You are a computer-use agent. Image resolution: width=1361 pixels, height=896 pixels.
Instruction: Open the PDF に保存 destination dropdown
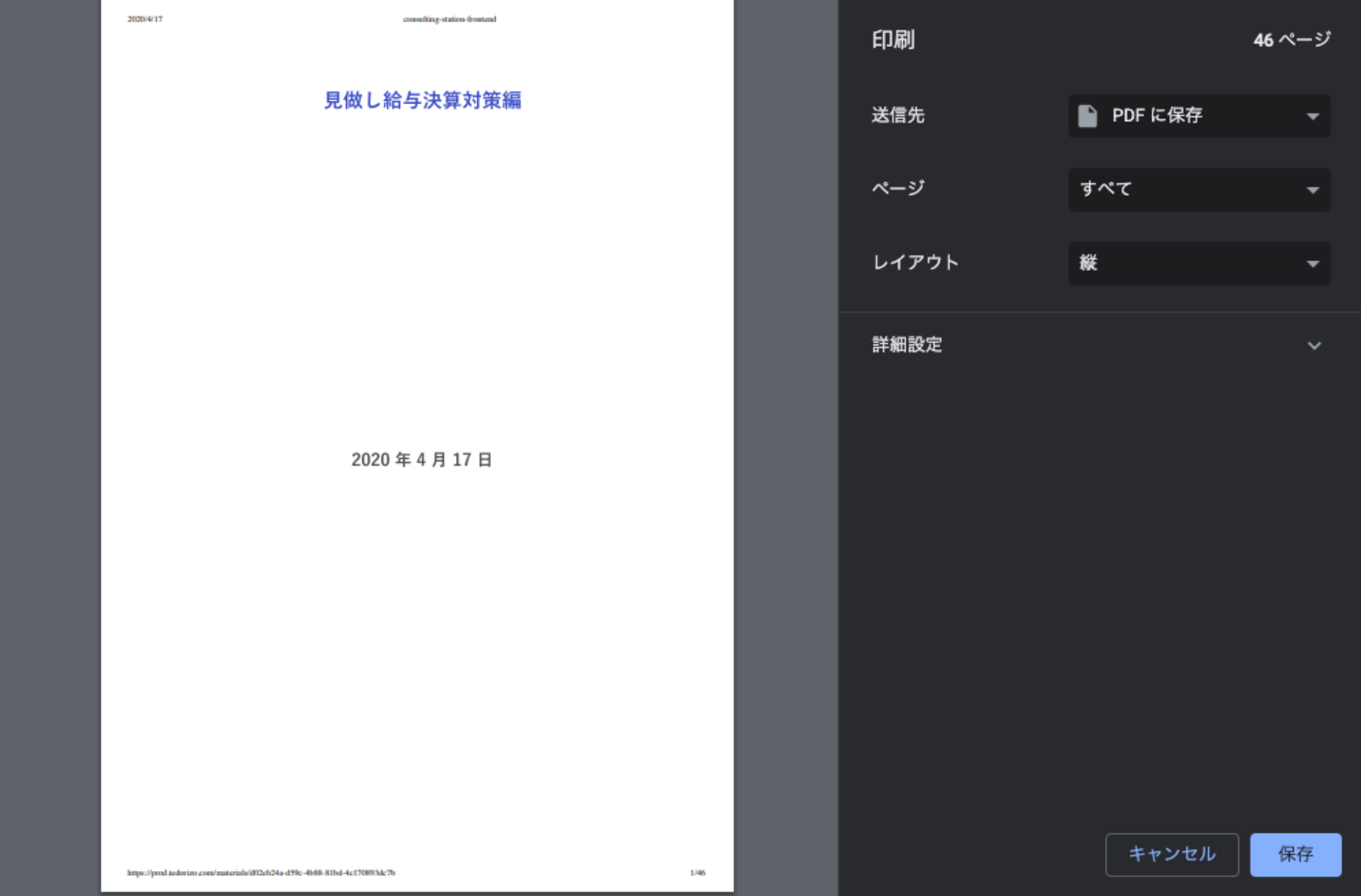pyautogui.click(x=1186, y=116)
